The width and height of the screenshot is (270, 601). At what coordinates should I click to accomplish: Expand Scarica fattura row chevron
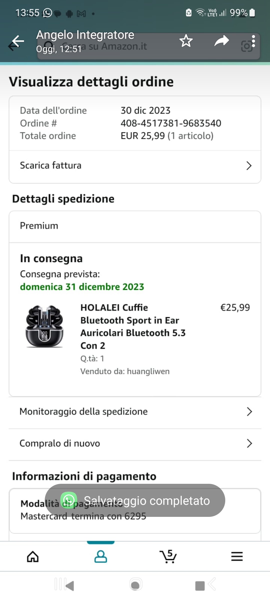[249, 166]
